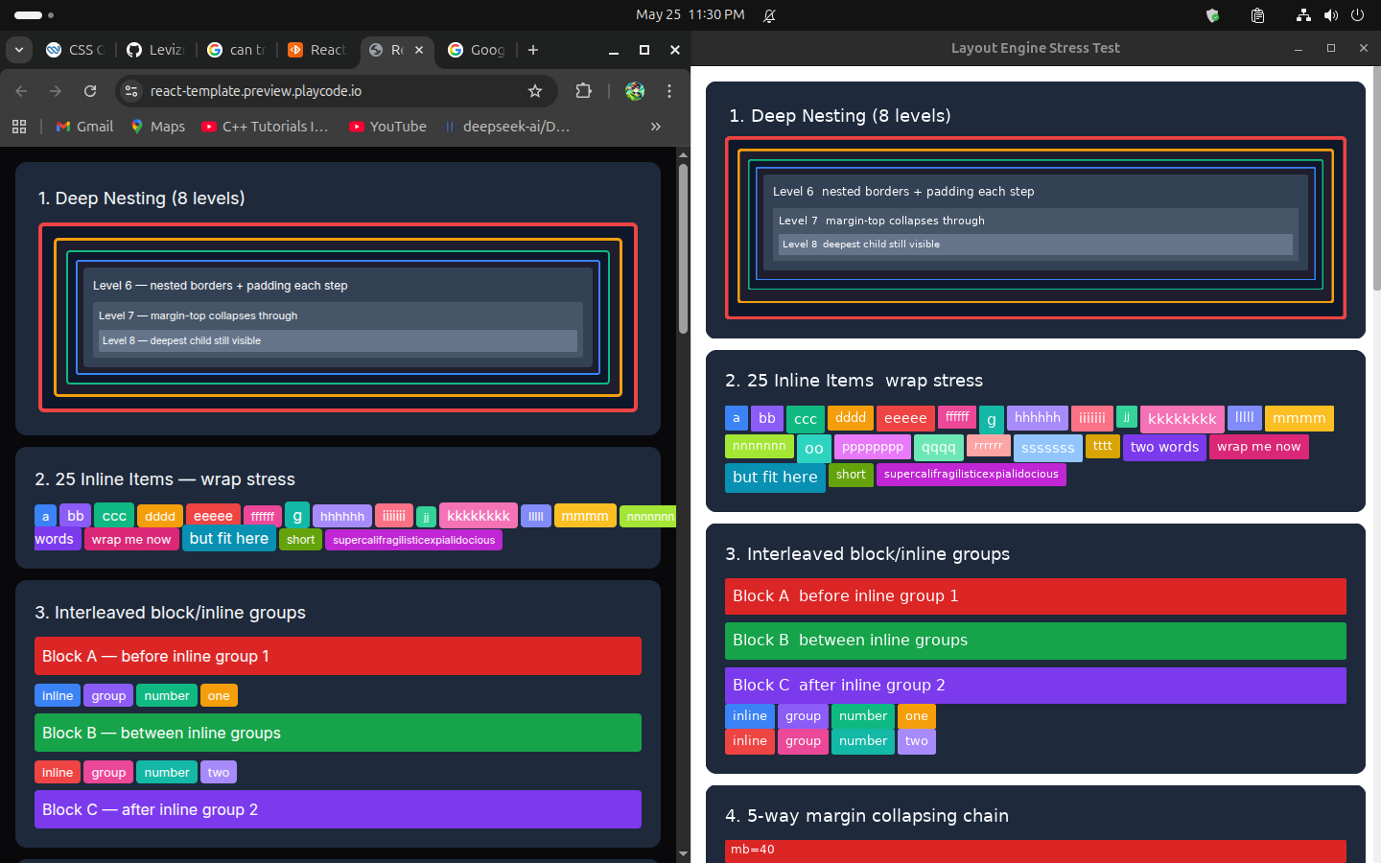Click "pppppppp" tag in the Stress Test window
1381x863 pixels.
click(873, 447)
